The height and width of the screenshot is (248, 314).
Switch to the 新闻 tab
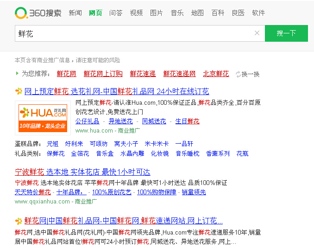click(75, 13)
